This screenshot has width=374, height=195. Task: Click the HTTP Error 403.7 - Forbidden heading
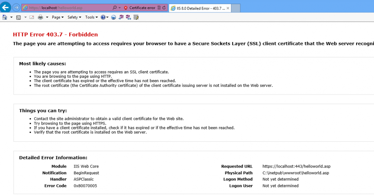56,35
